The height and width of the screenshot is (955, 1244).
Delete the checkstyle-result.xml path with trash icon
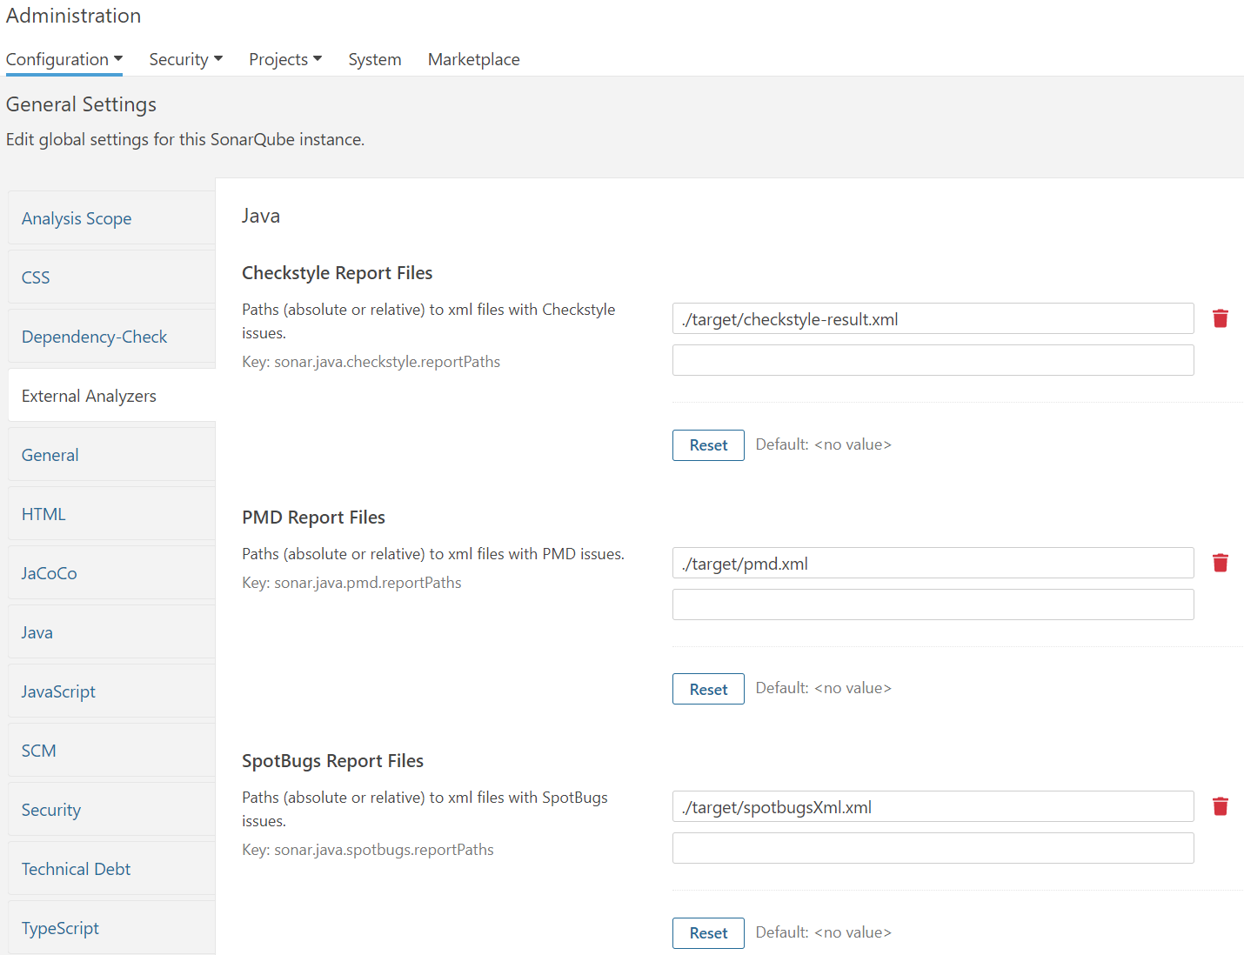[x=1221, y=318]
